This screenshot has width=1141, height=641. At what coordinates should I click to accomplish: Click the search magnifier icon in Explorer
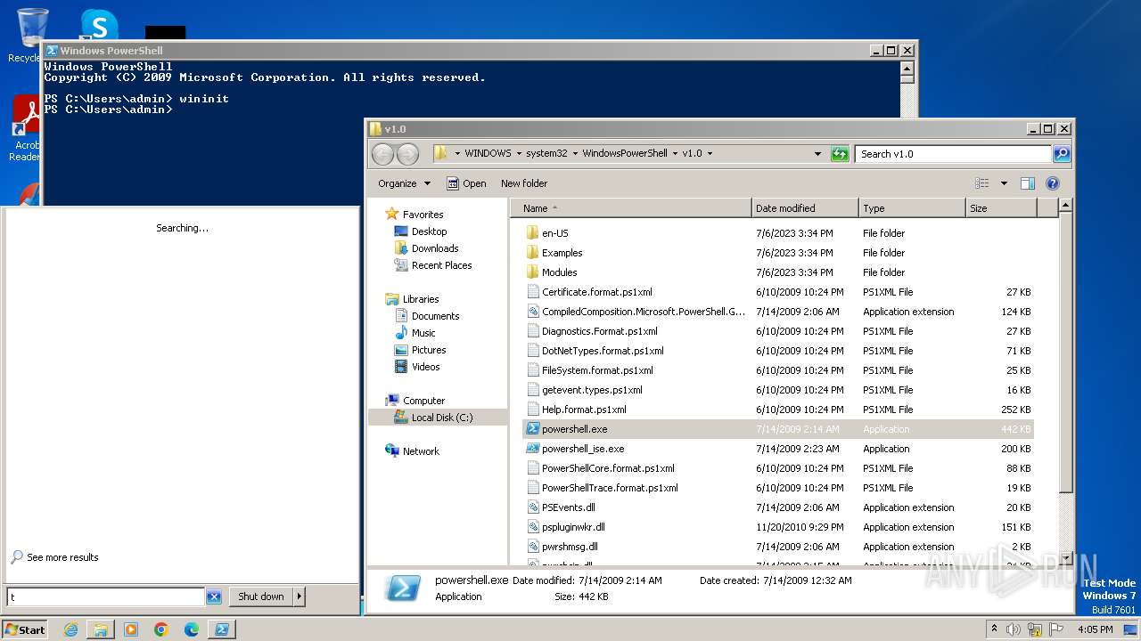coord(1061,154)
